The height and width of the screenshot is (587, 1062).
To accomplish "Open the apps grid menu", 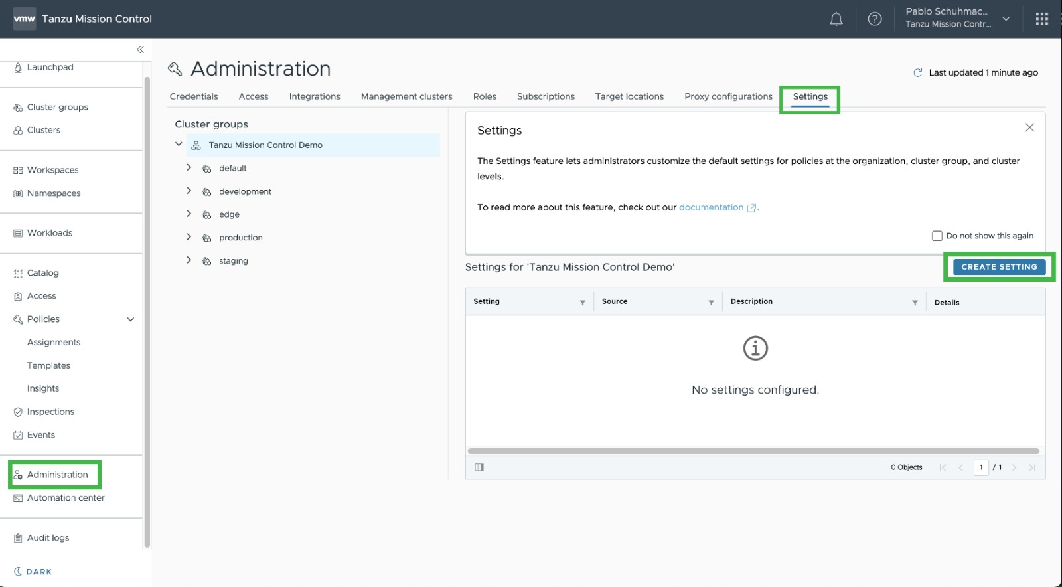I will 1042,19.
